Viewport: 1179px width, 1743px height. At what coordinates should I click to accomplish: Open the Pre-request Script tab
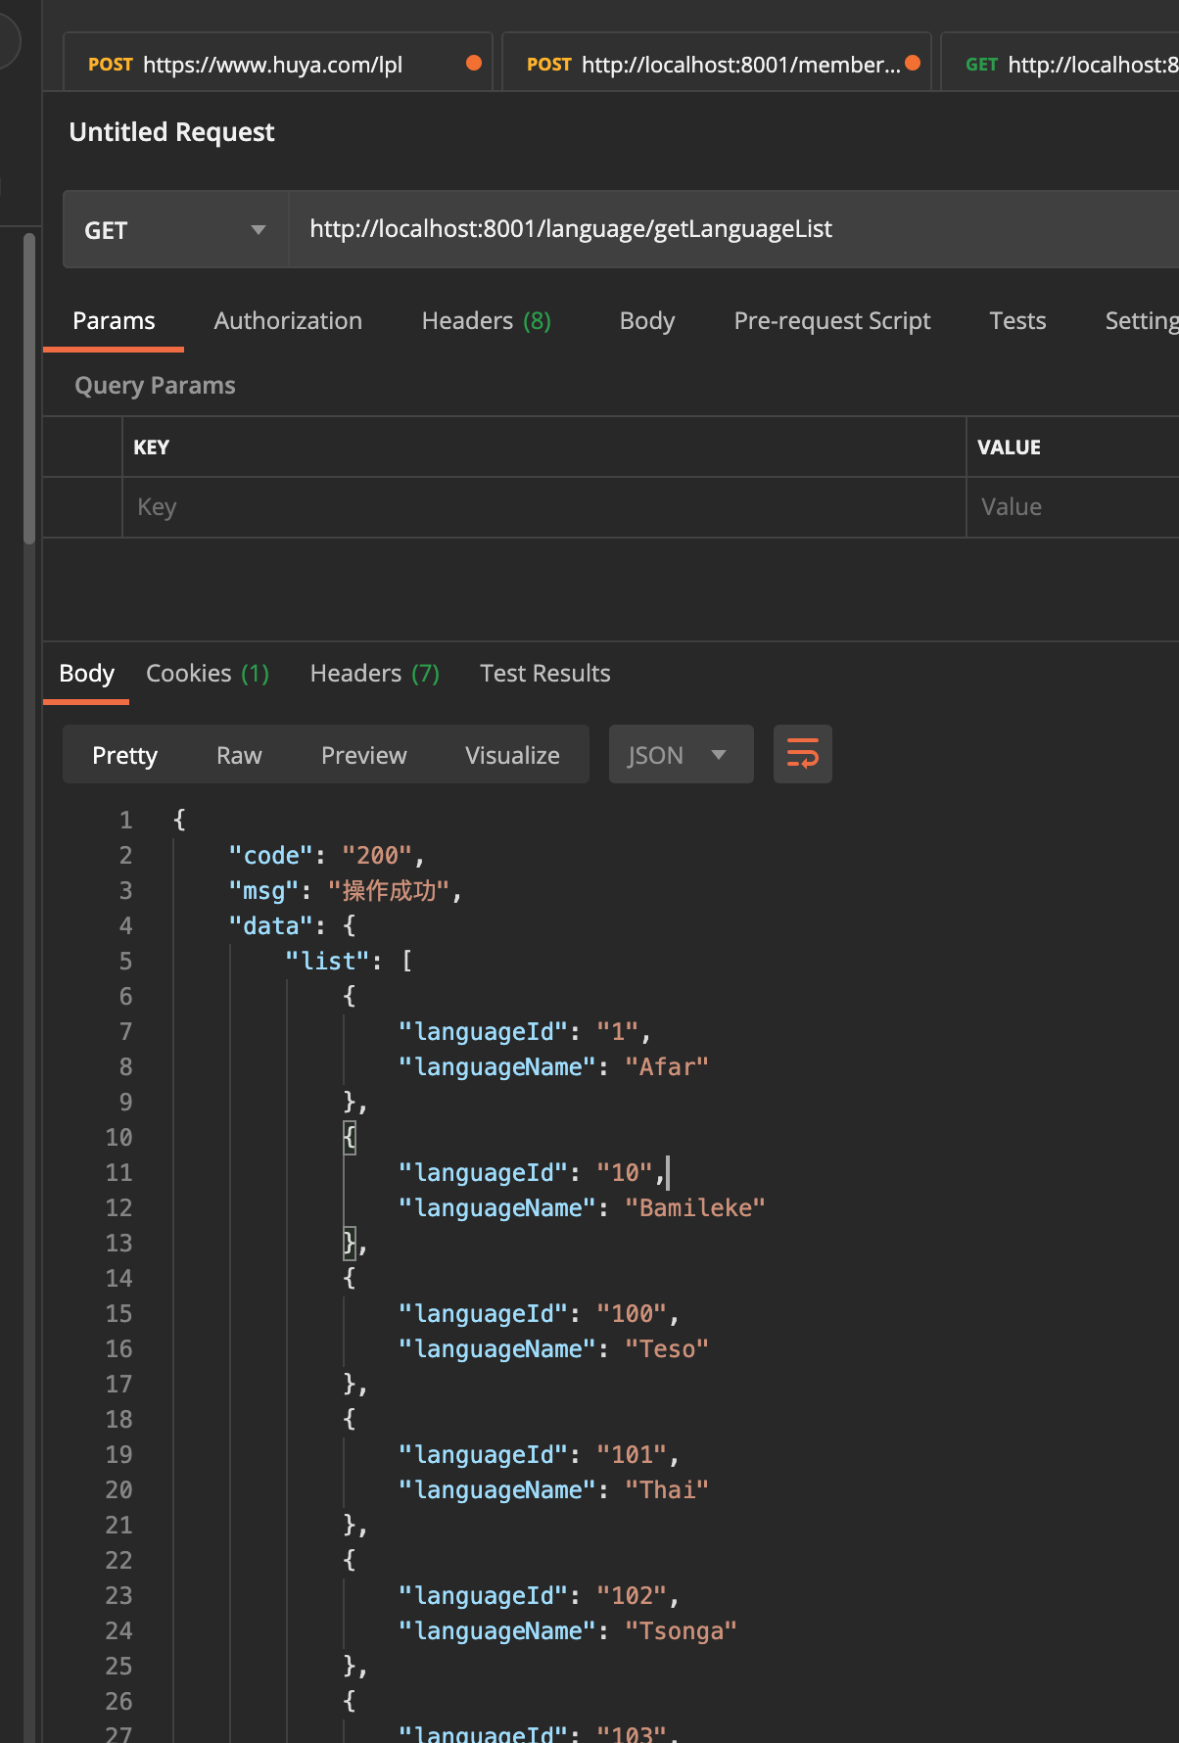pyautogui.click(x=832, y=321)
